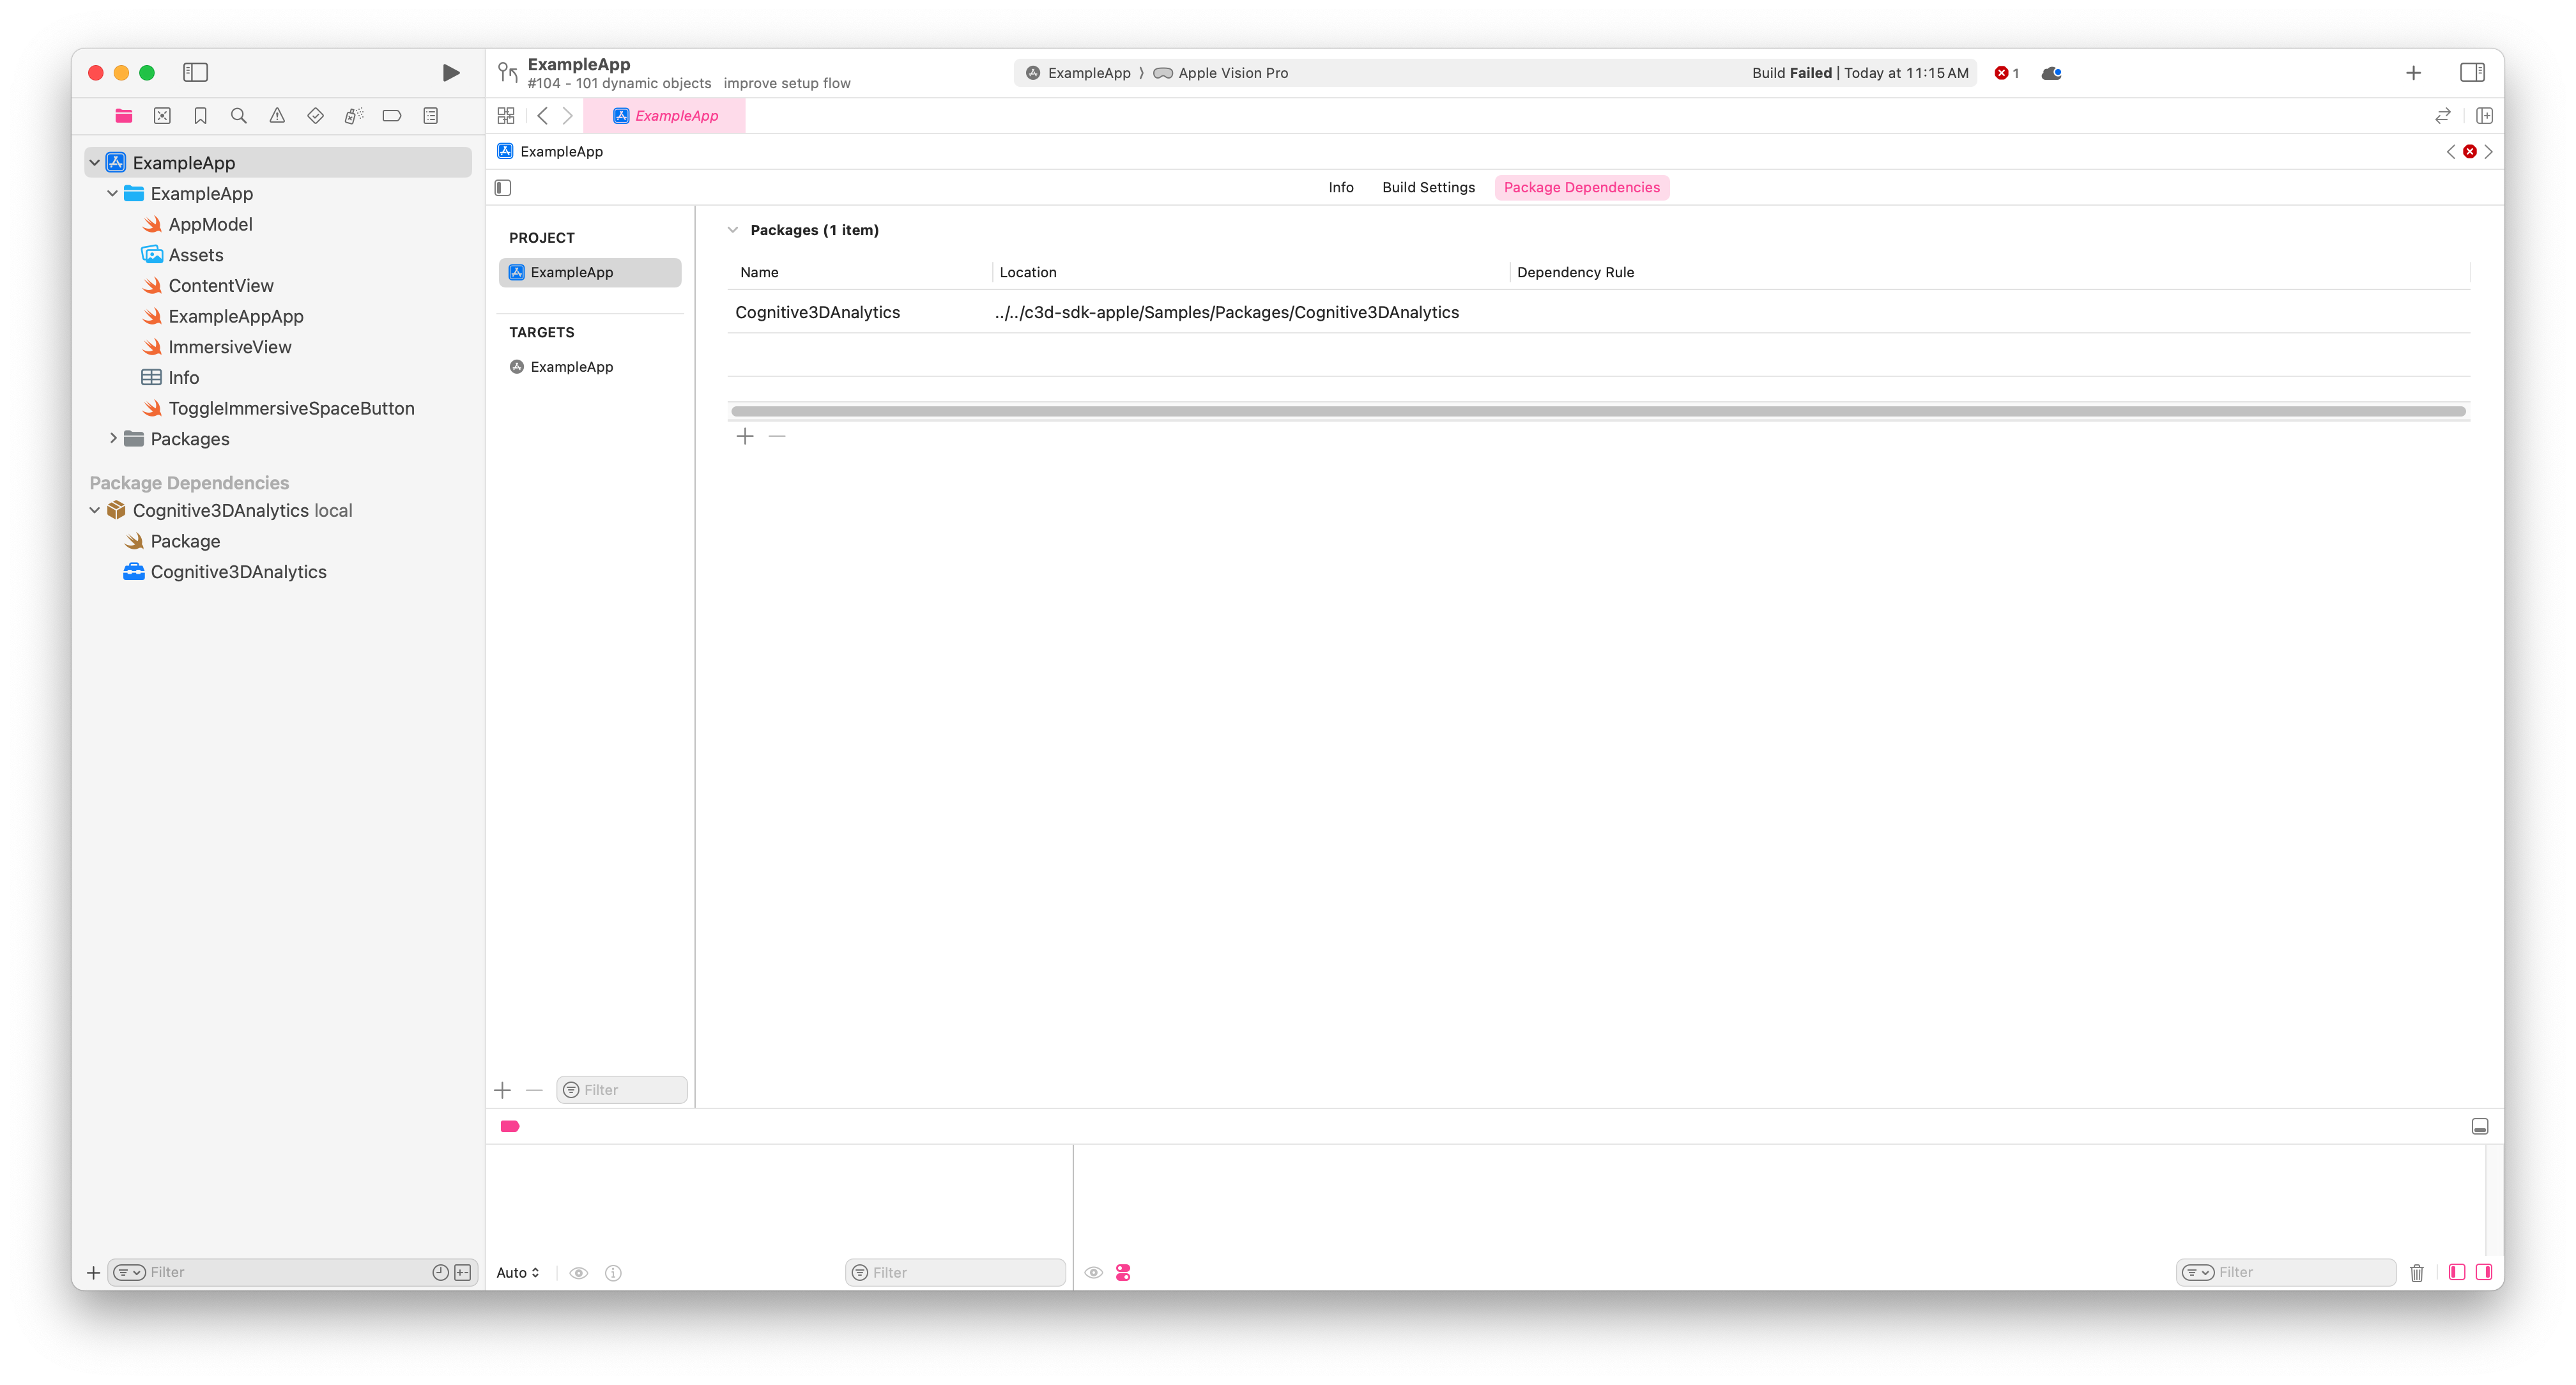This screenshot has width=2576, height=1385.
Task: Click add button at navigator bottom
Action: point(93,1272)
